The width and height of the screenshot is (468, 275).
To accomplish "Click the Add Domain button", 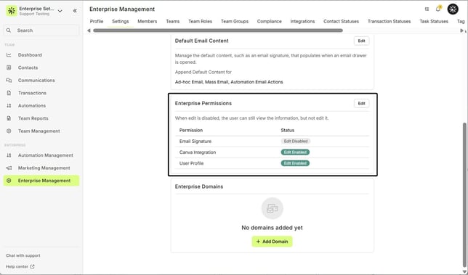I will tap(272, 242).
